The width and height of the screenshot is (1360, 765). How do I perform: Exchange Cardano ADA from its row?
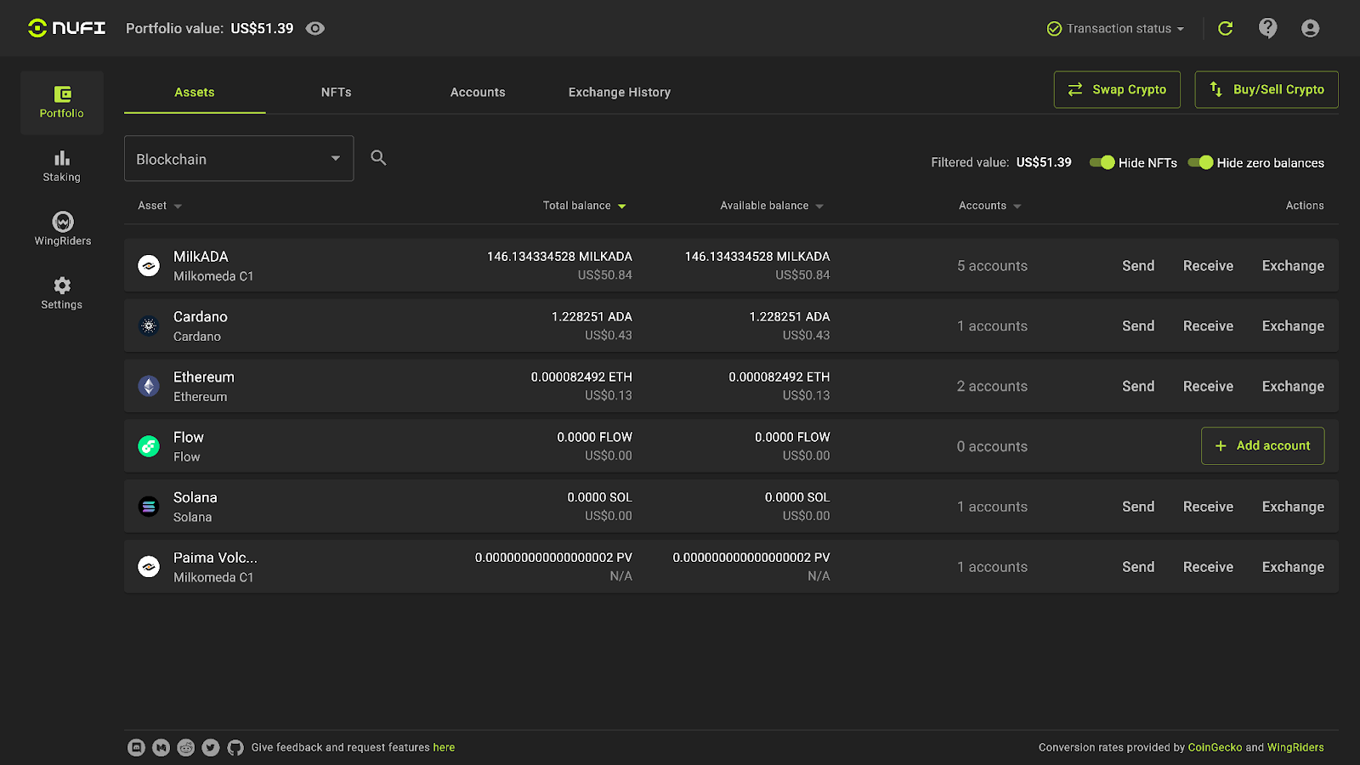(1293, 326)
